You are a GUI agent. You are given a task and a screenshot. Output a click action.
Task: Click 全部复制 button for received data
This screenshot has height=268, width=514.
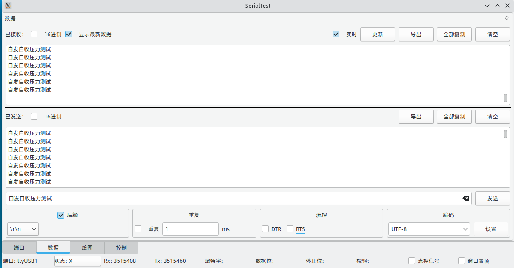tap(454, 35)
